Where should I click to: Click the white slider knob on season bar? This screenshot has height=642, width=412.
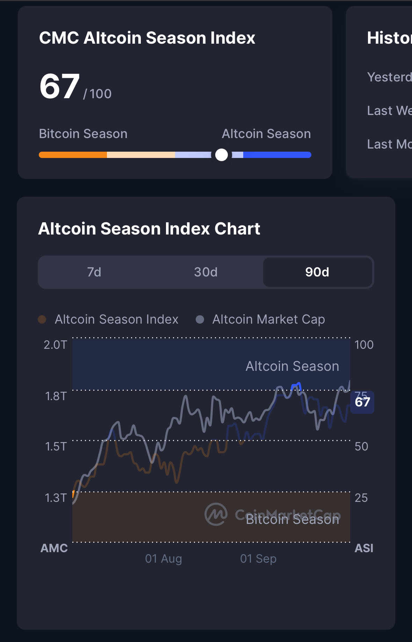[x=222, y=155]
